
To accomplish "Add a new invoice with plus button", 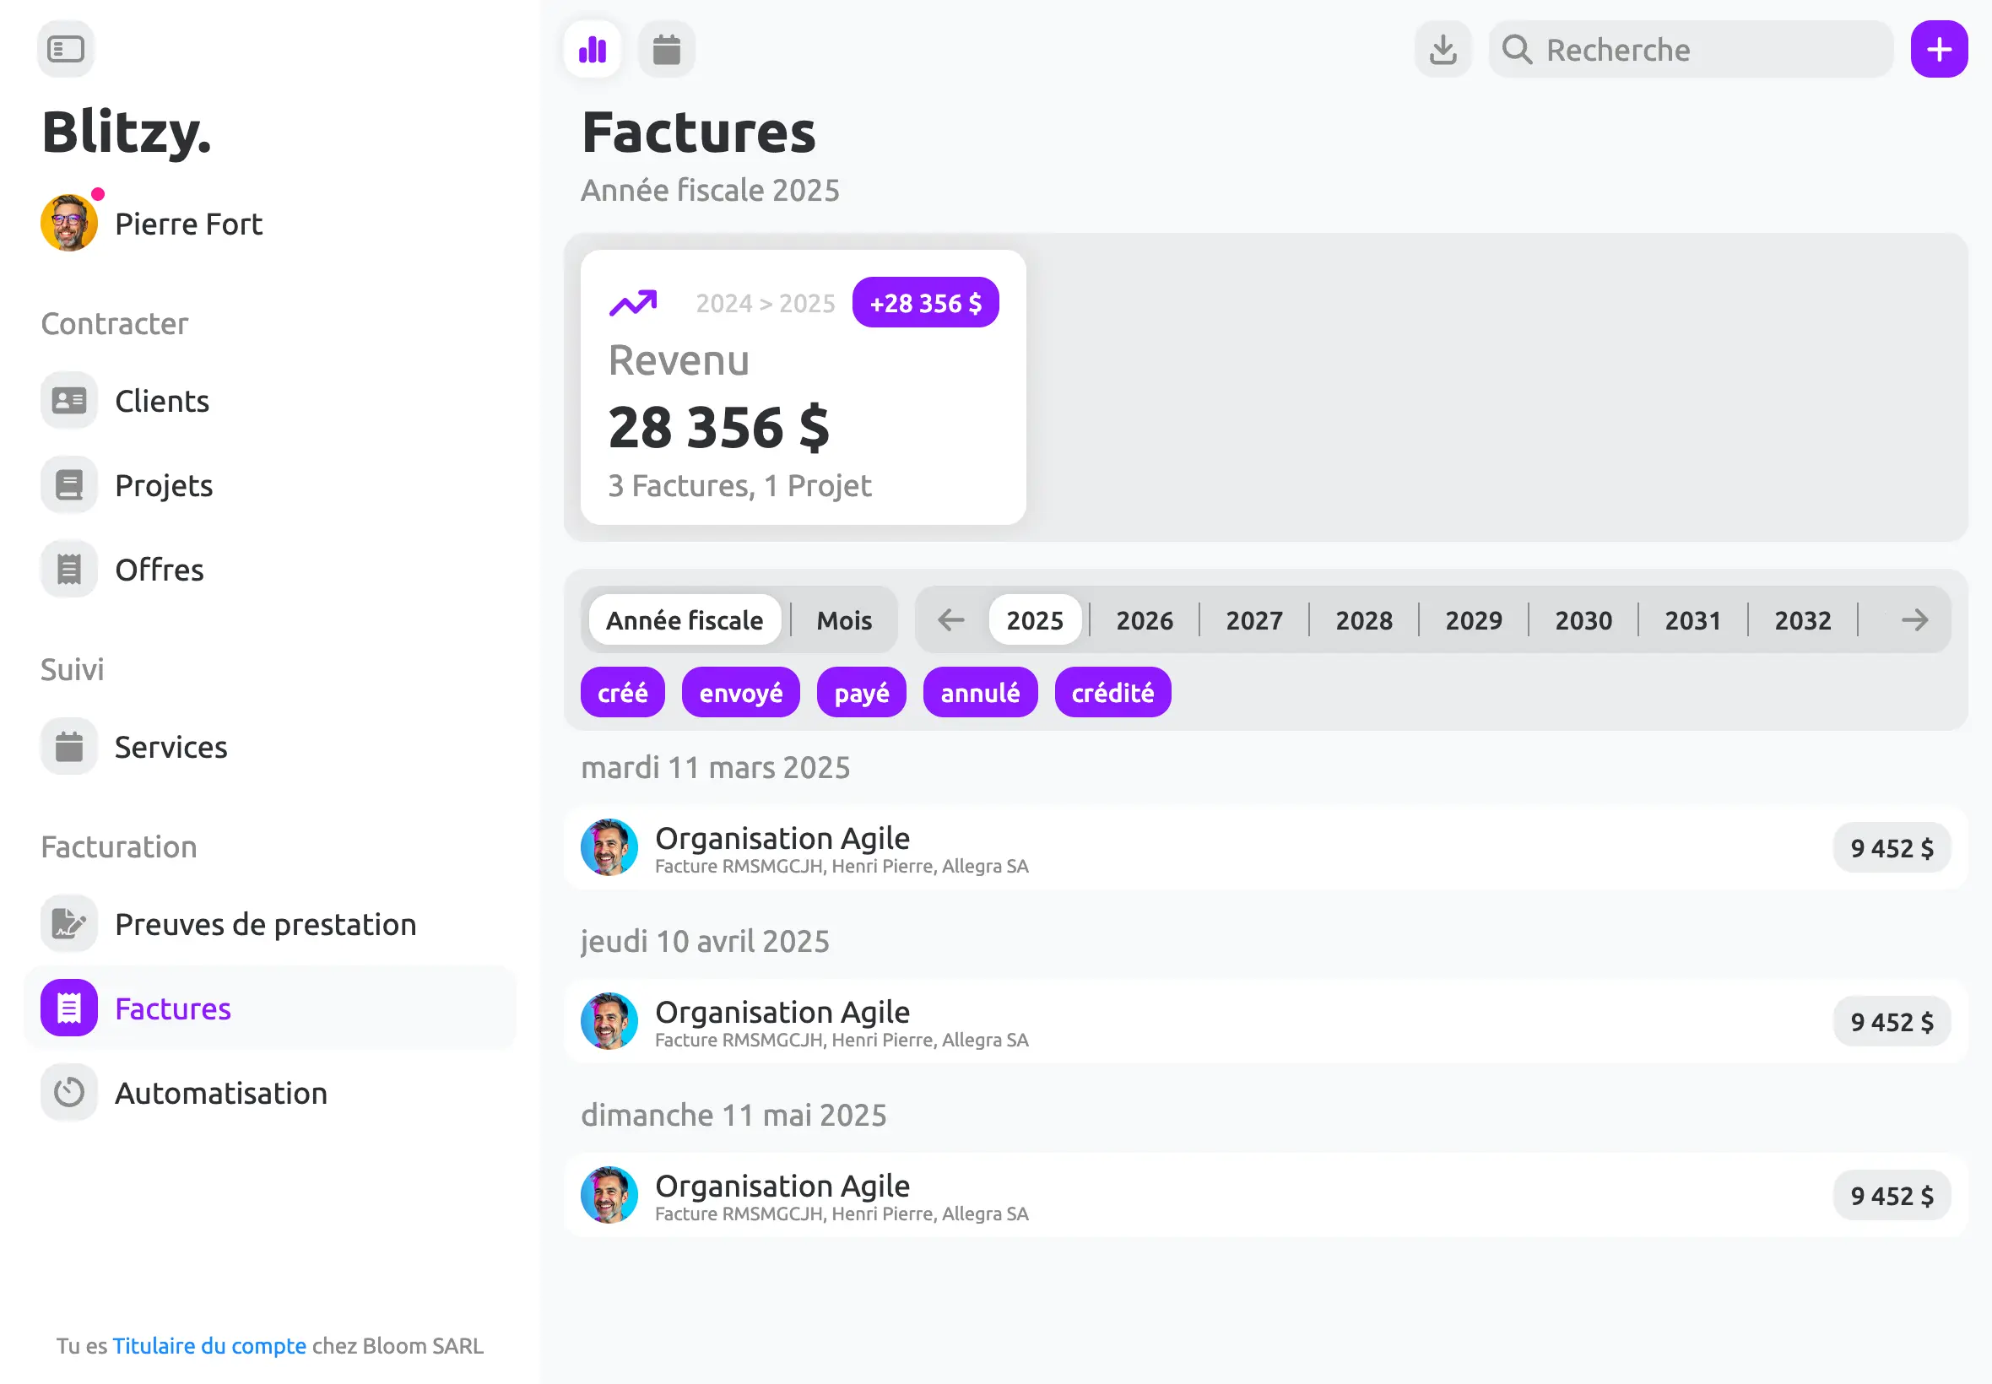I will click(x=1938, y=49).
